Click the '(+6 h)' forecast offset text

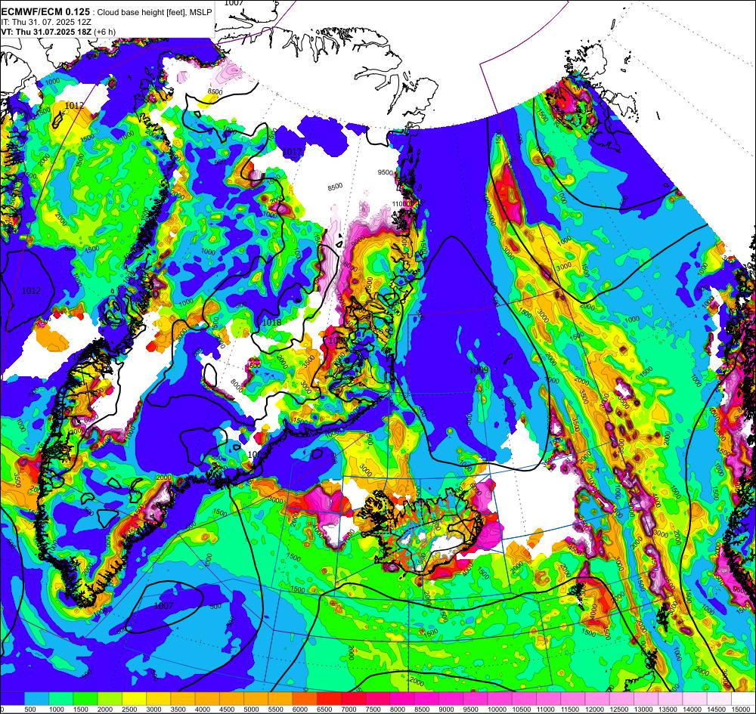click(x=104, y=32)
